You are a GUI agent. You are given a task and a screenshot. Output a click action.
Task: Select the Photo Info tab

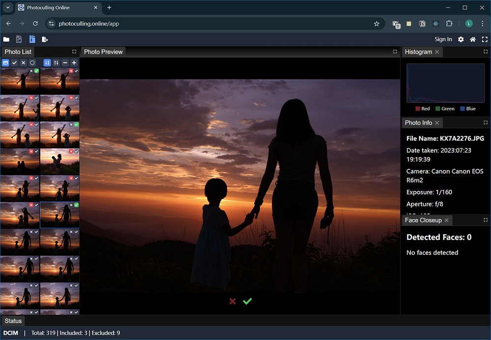pyautogui.click(x=418, y=123)
